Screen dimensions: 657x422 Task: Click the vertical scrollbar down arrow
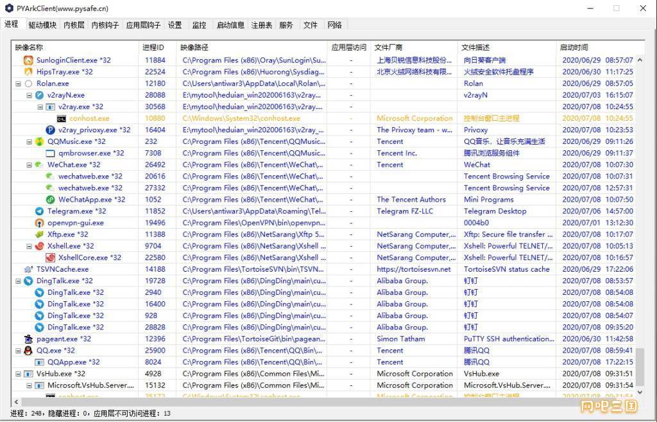(x=640, y=392)
